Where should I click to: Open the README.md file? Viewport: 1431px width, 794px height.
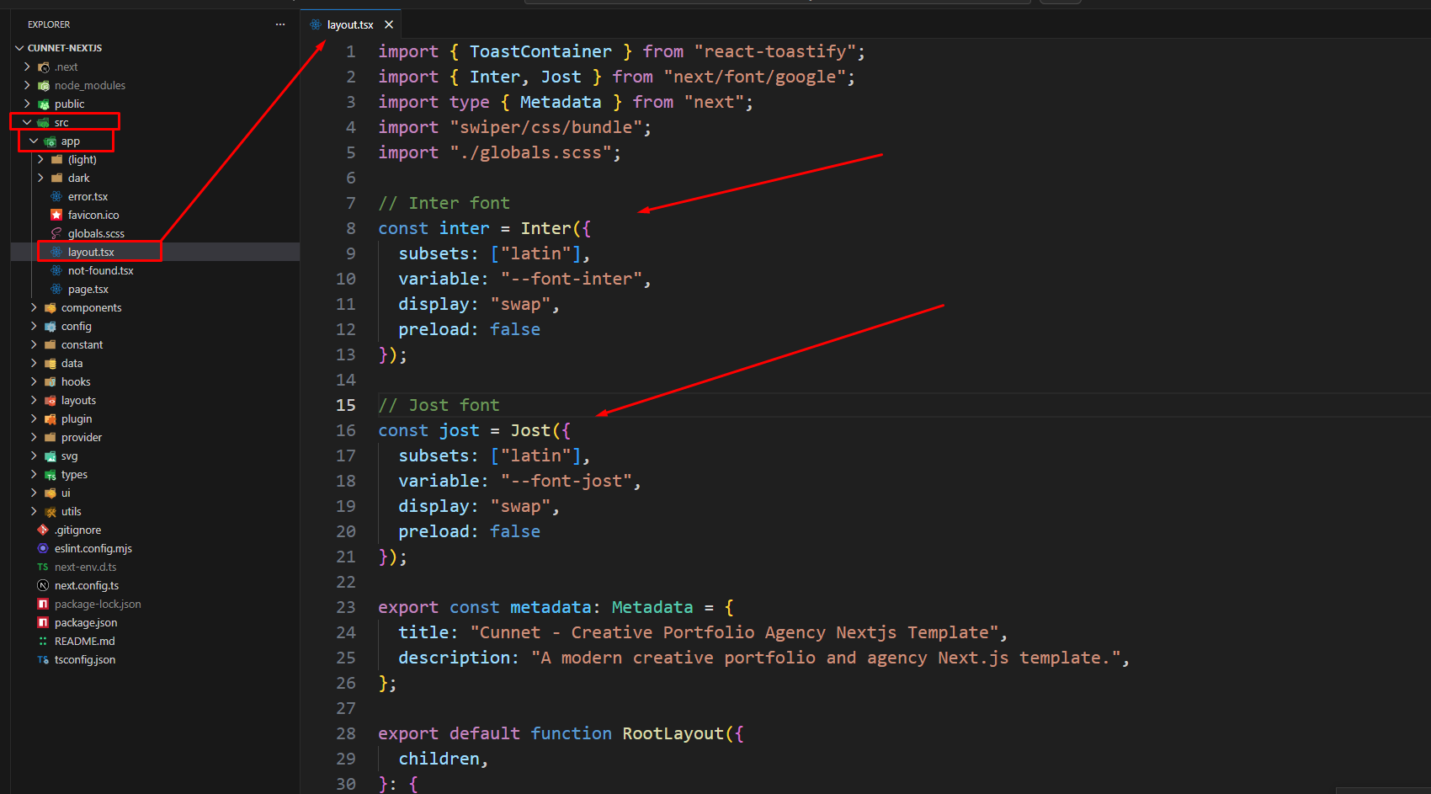pyautogui.click(x=84, y=641)
